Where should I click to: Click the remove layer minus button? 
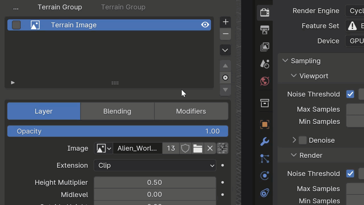pyautogui.click(x=226, y=34)
